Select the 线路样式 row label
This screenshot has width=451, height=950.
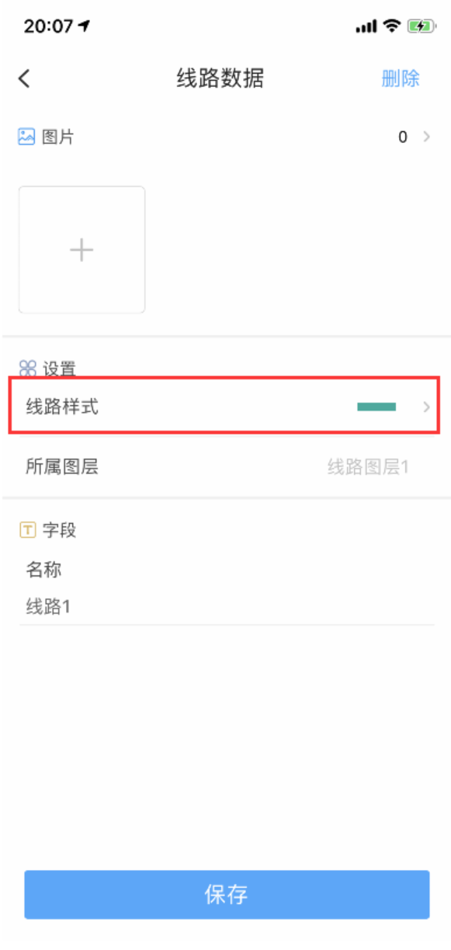pos(62,406)
